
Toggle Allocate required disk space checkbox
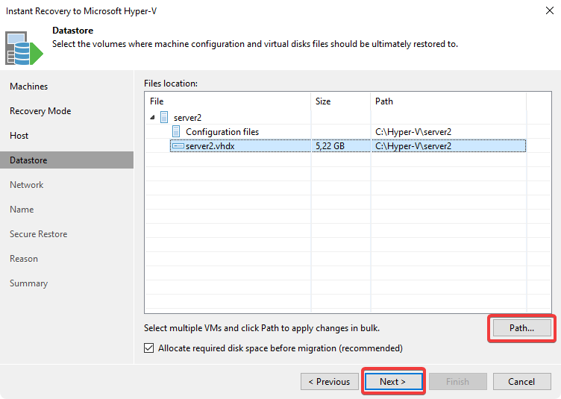(149, 348)
